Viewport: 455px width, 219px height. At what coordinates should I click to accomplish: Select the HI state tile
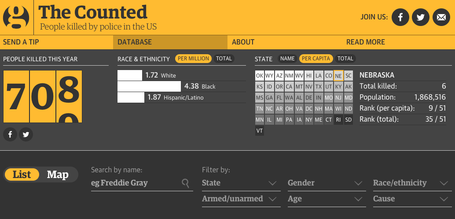point(309,76)
